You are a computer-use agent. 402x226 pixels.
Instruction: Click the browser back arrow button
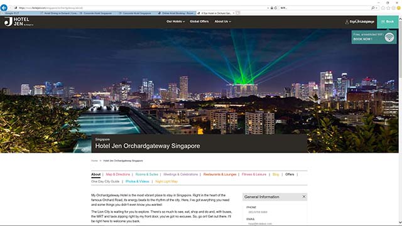coord(4,8)
